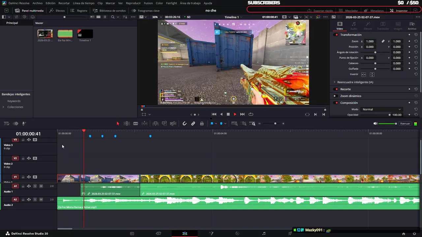
Task: Open the Archivo menu
Action: tap(37, 3)
